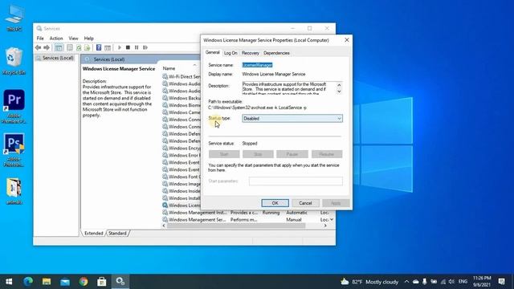Launch Google Chrome from the taskbar
514x289 pixels.
point(84,282)
